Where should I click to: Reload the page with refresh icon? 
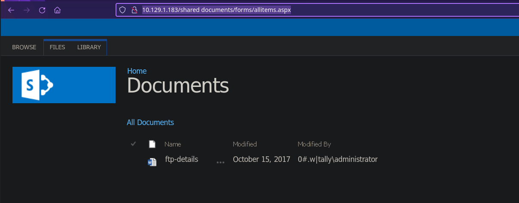[x=42, y=10]
